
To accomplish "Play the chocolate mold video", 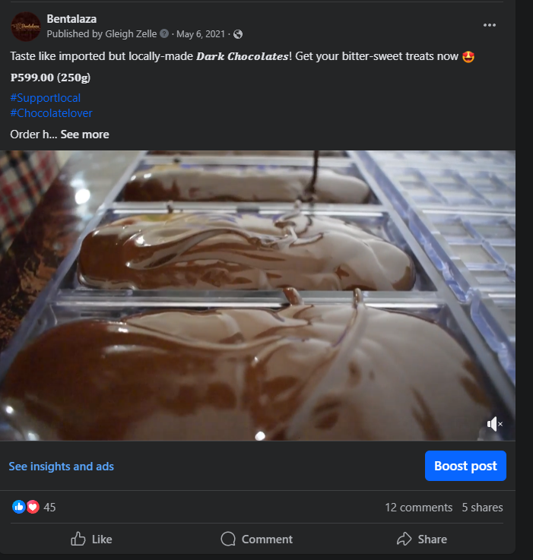I will pyautogui.click(x=258, y=295).
